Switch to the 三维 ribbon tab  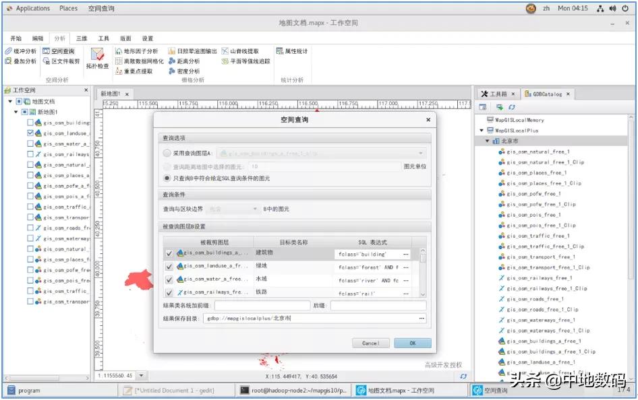click(x=81, y=38)
